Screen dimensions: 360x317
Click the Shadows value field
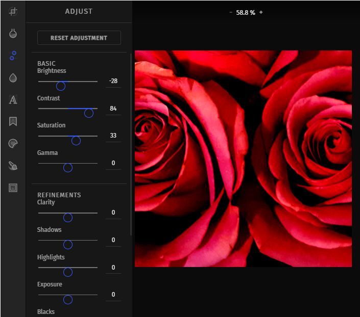(113, 240)
